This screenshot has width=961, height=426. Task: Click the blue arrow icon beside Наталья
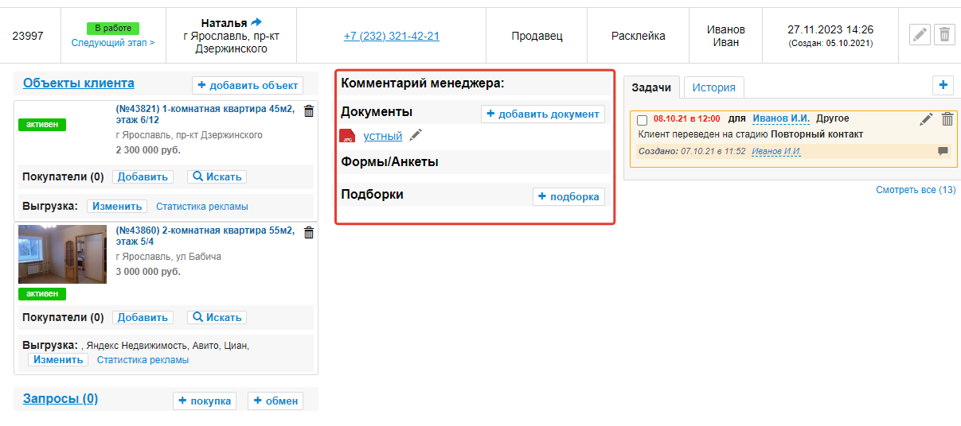pos(256,22)
